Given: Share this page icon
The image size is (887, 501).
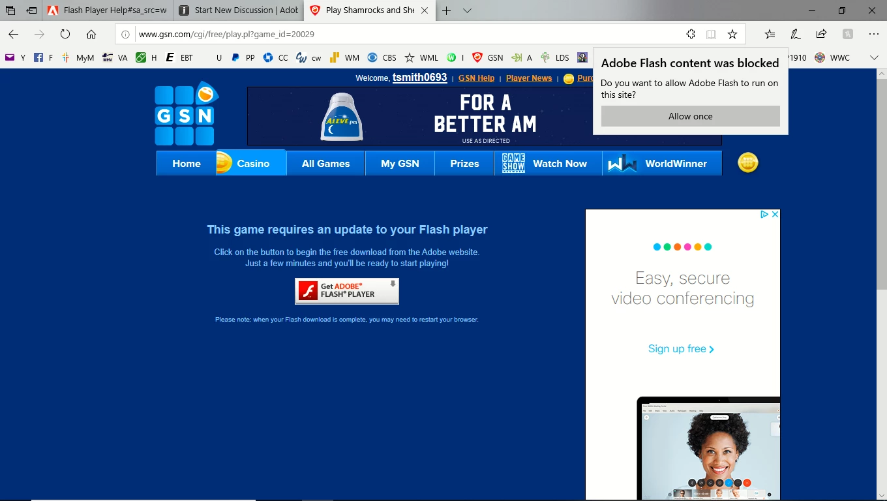Looking at the screenshot, I should [822, 35].
